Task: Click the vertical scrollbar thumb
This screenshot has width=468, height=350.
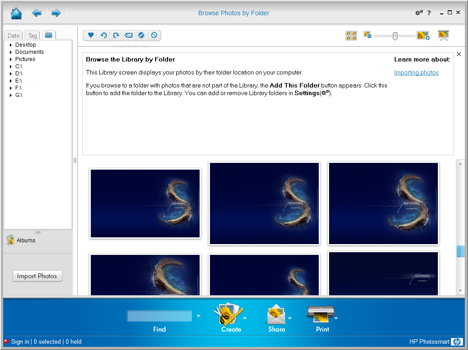Action: click(x=460, y=251)
